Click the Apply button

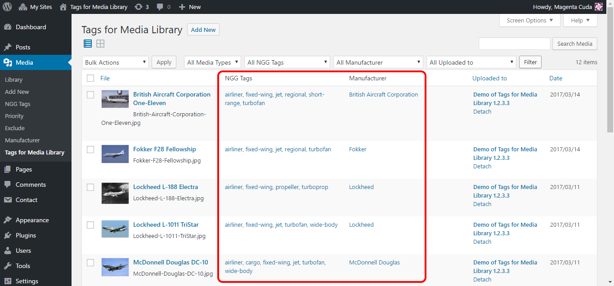point(164,62)
